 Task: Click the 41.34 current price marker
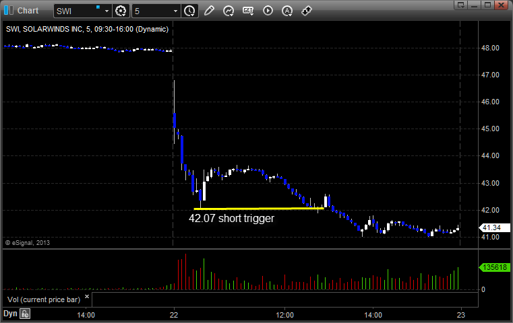(494, 227)
